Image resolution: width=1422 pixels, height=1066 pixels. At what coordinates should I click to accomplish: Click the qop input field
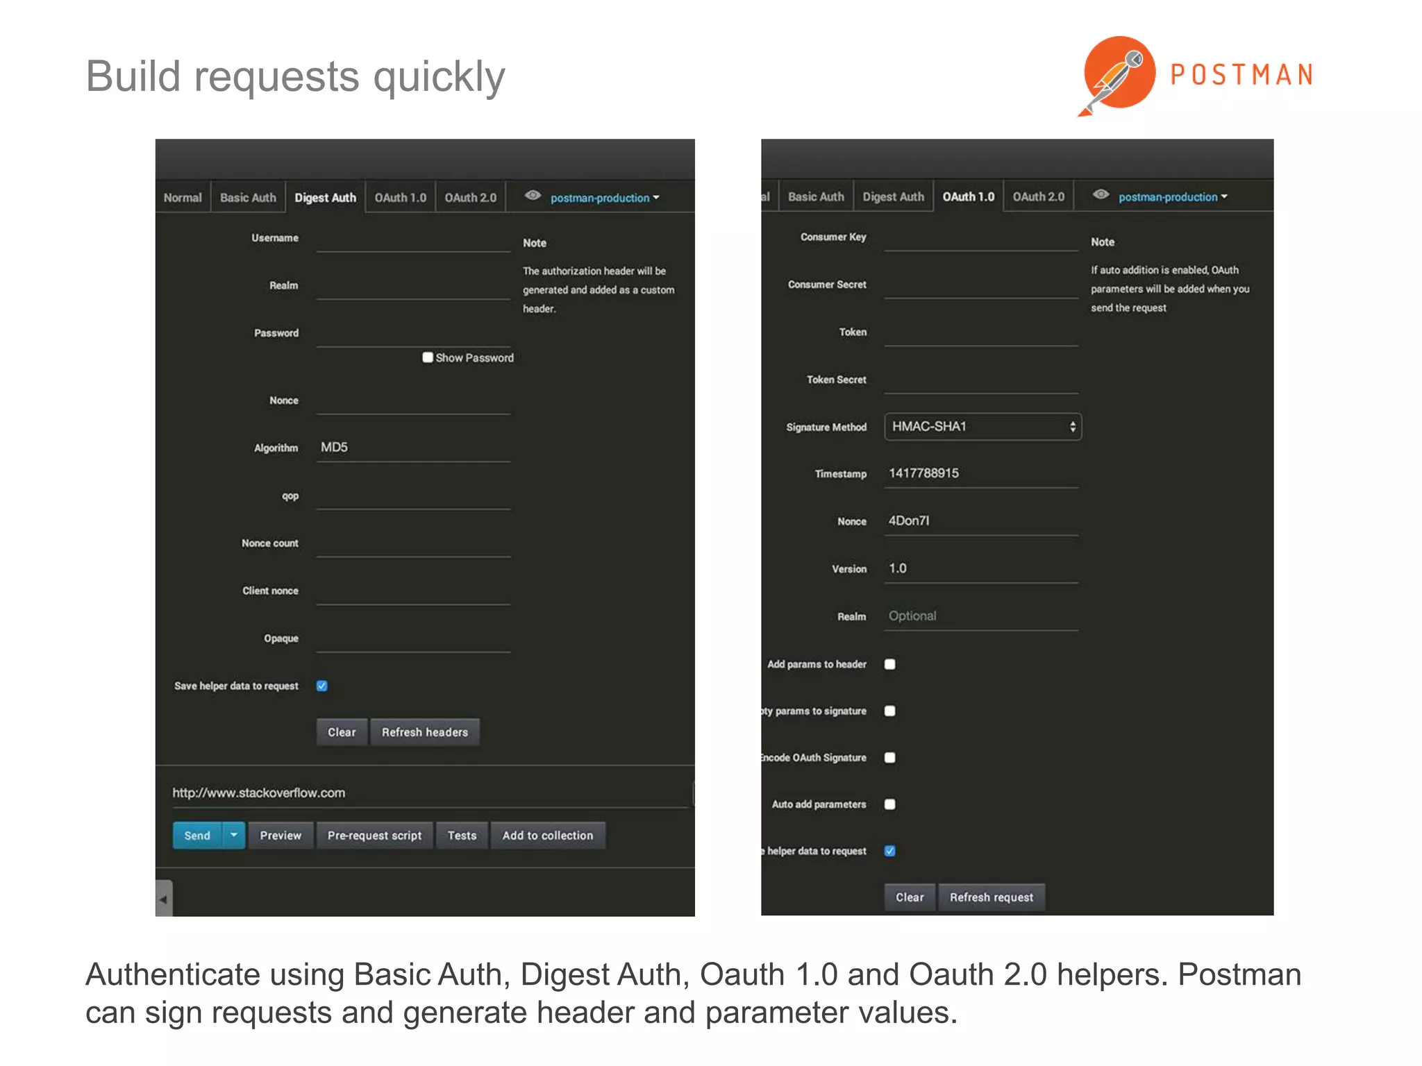413,496
